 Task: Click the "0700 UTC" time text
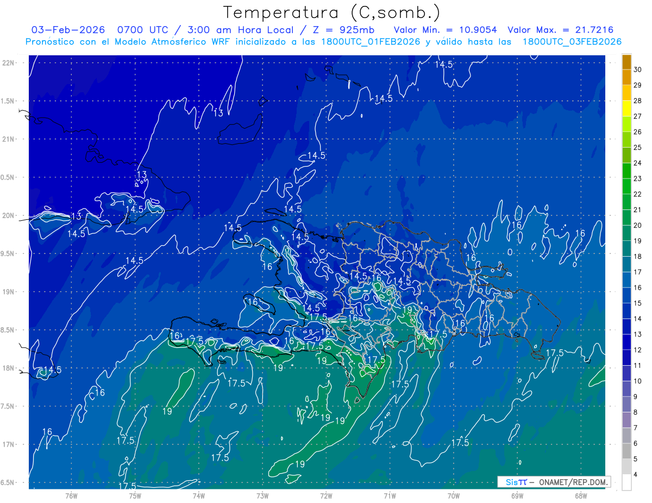tap(142, 30)
